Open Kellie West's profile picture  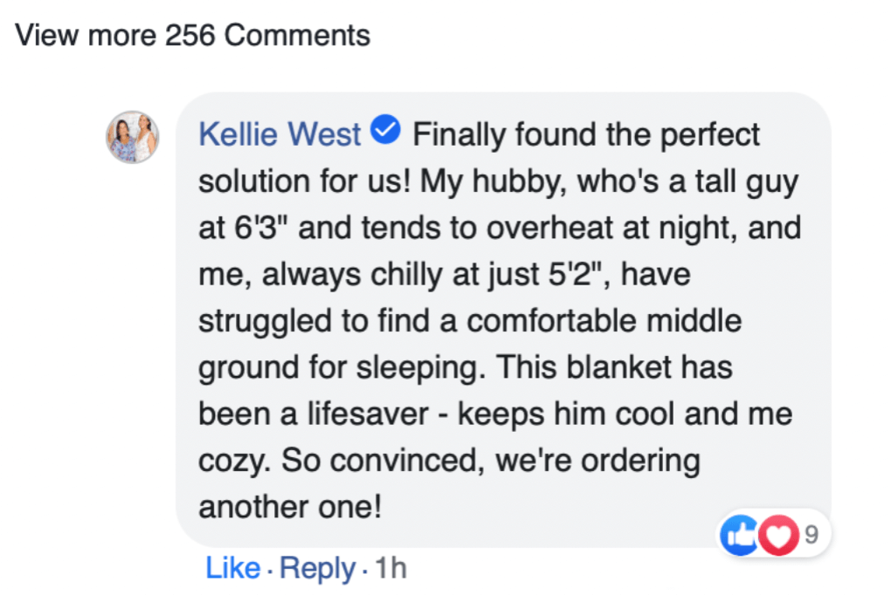pyautogui.click(x=133, y=137)
